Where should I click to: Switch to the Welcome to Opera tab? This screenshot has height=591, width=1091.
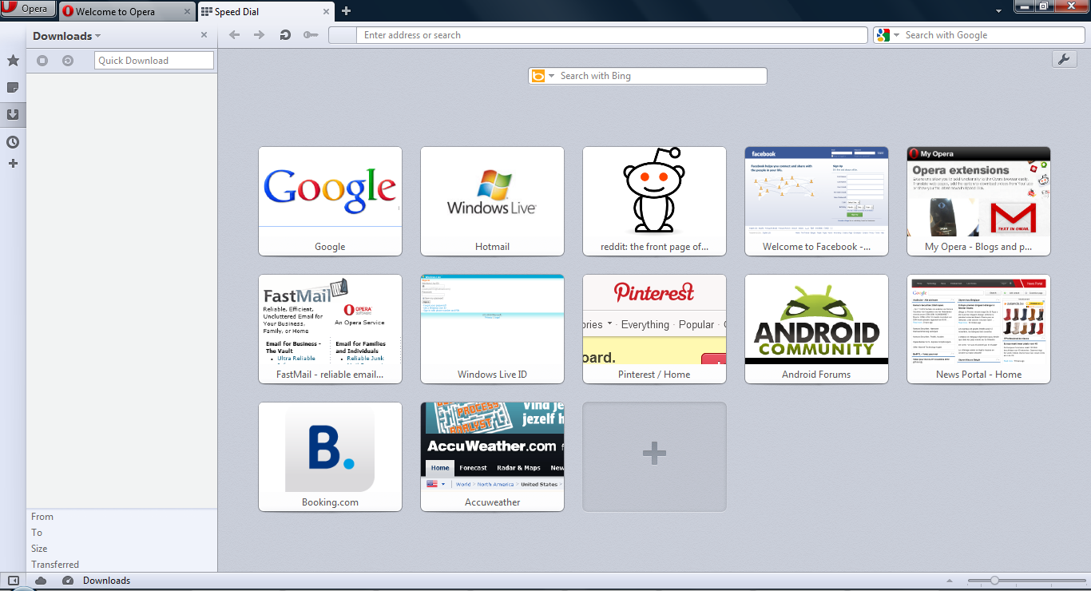[126, 12]
